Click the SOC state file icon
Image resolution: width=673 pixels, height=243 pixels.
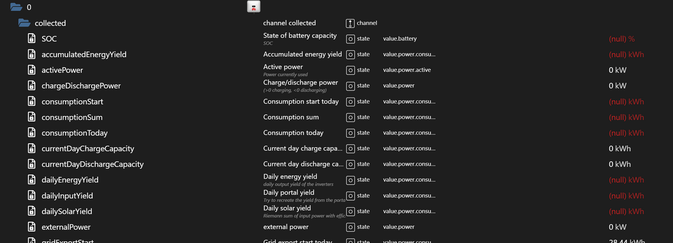click(x=33, y=39)
